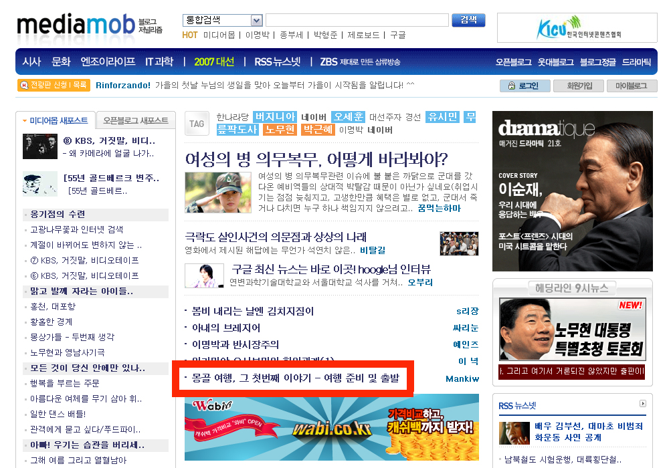Open thumbnail of KBS, 거짓말, 비디.. post
669x468 pixels.
tap(39, 146)
